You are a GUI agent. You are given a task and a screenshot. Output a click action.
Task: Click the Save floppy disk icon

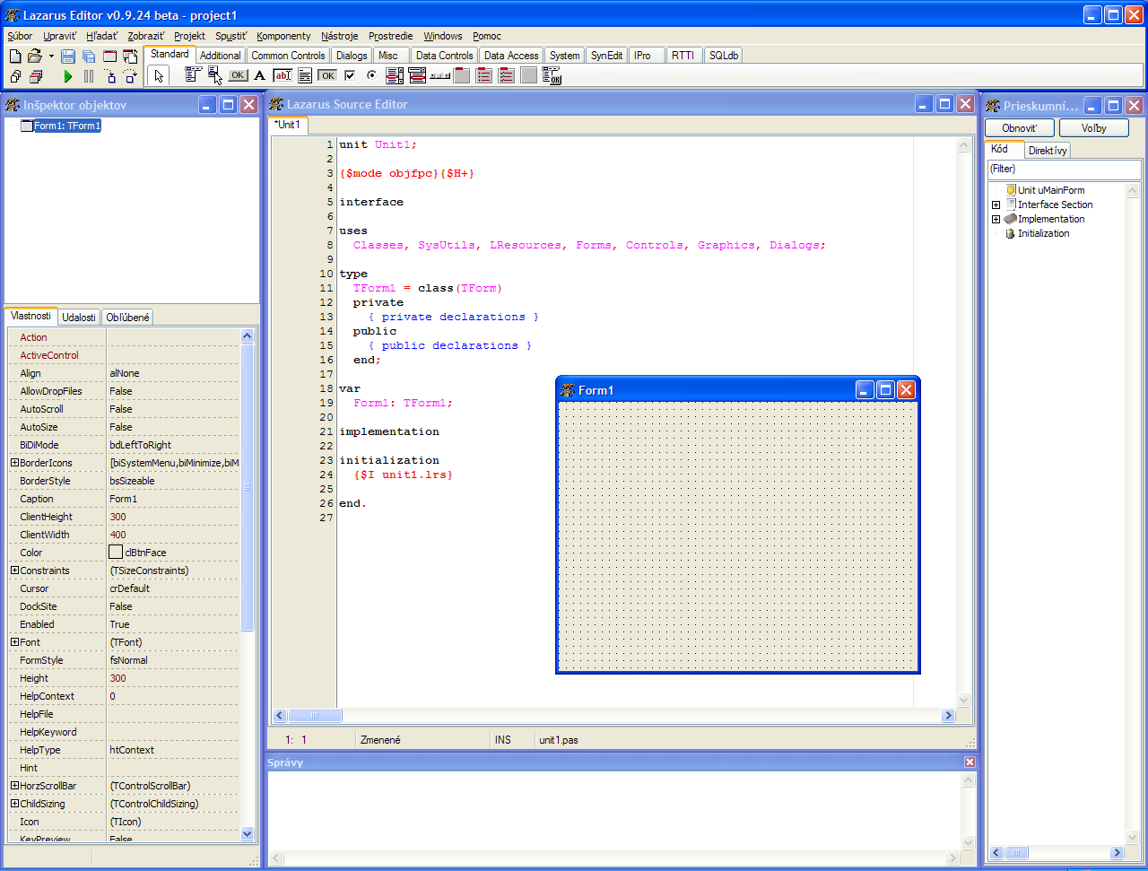[x=68, y=56]
